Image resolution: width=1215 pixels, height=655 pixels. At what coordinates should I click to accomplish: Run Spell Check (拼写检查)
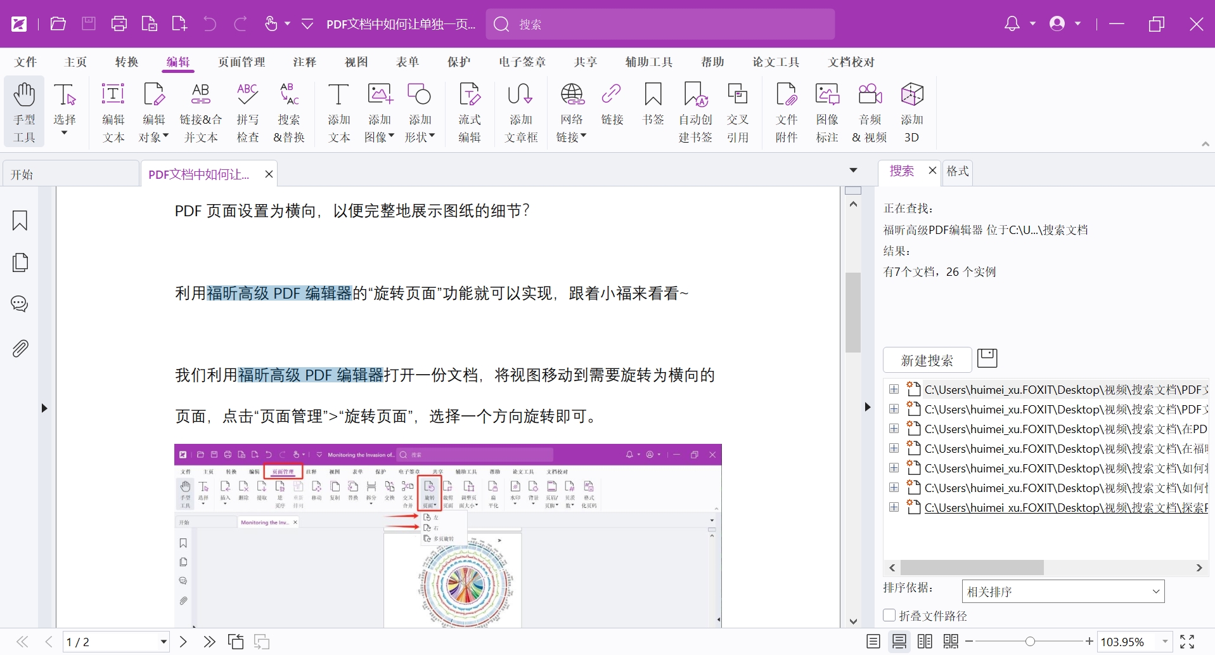pos(248,112)
